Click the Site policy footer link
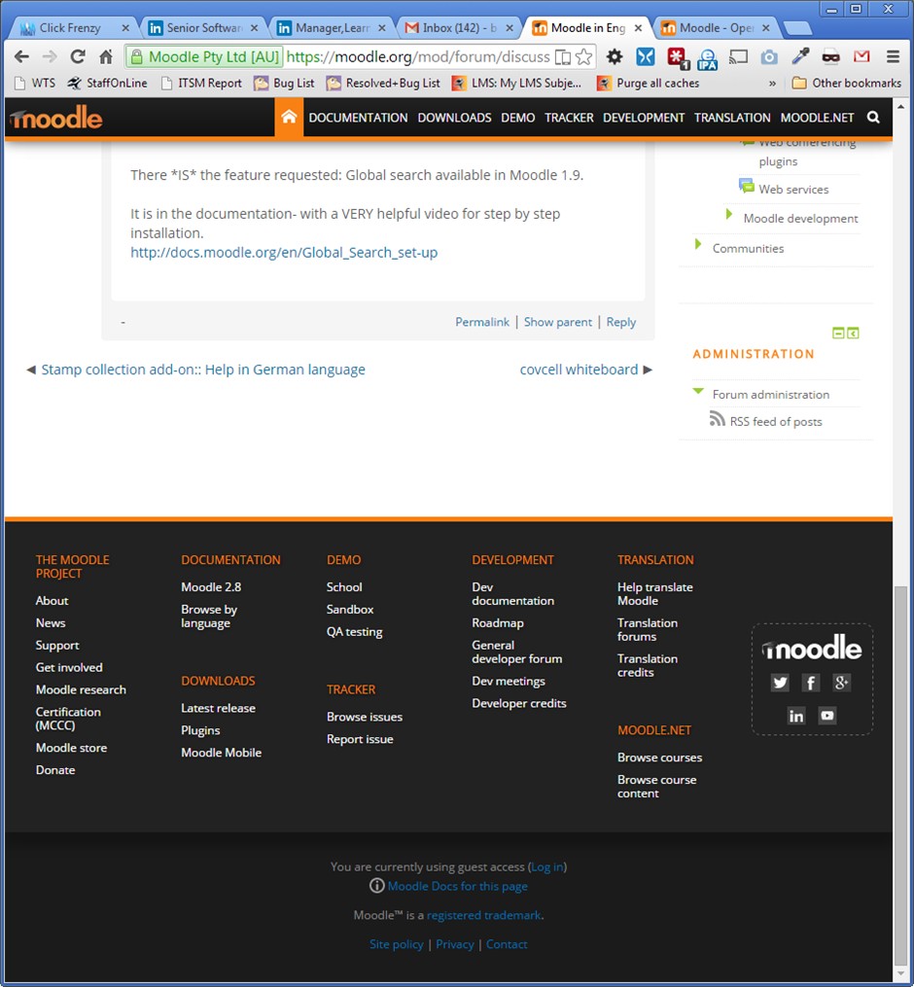 click(397, 944)
